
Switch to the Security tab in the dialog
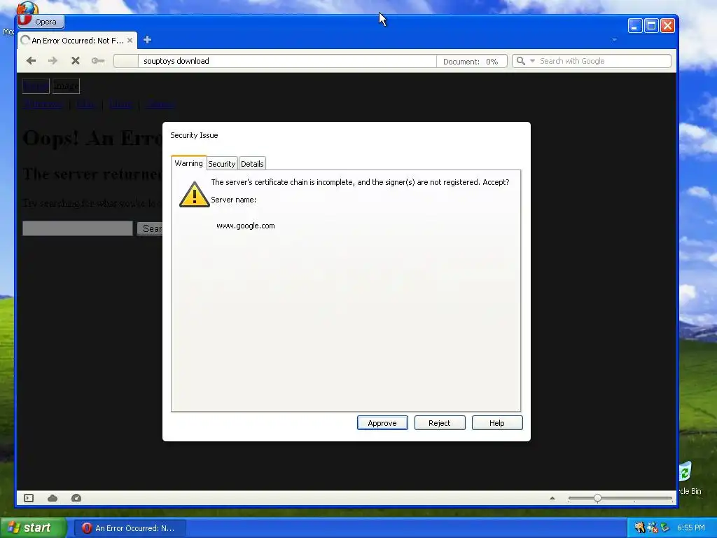[x=222, y=164]
